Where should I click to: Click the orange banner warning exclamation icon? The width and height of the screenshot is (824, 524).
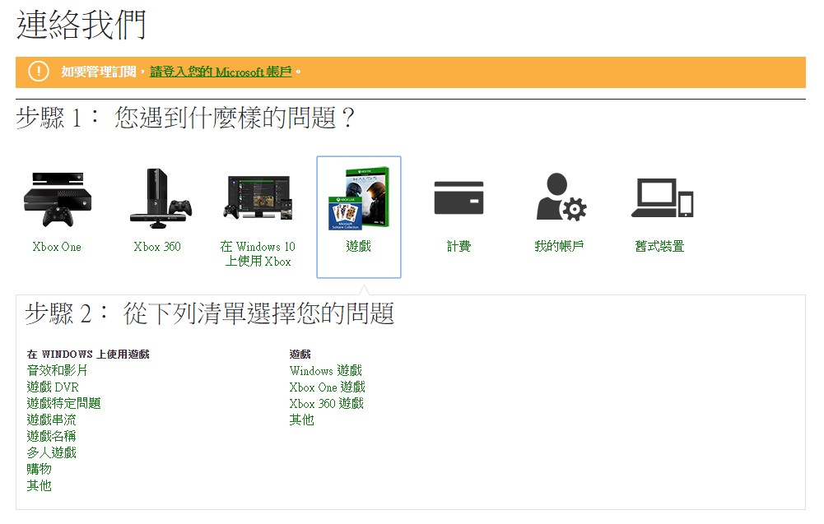[39, 72]
